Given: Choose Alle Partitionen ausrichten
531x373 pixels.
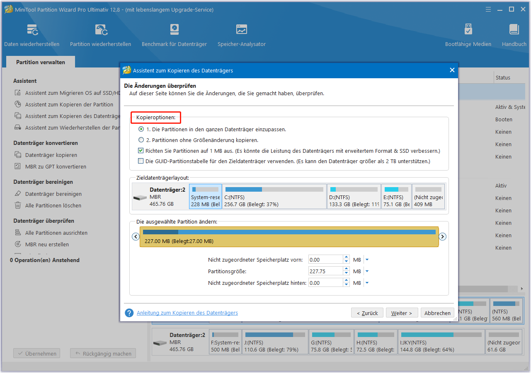Looking at the screenshot, I should click(x=51, y=233).
